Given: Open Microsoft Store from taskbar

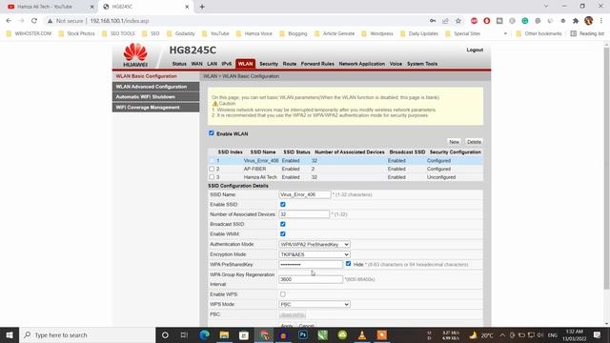Looking at the screenshot, I should [244, 334].
